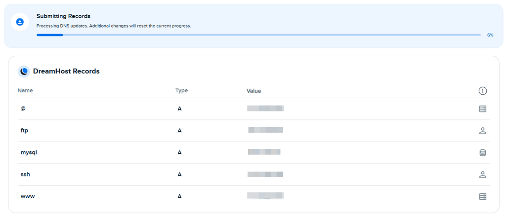Click the blurred value in the mysql row

(264, 151)
